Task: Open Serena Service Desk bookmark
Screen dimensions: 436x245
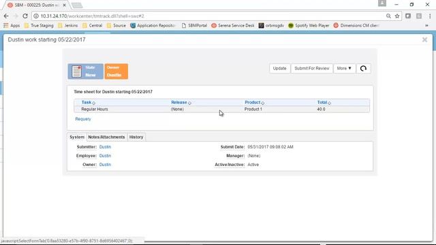Action: pos(233,26)
